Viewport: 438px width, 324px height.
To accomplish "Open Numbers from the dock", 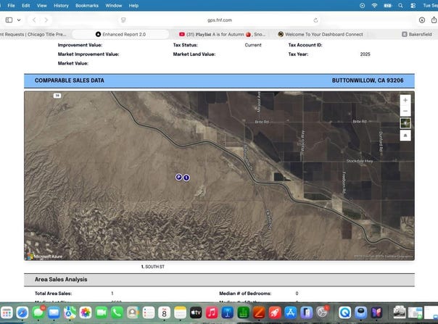I will [244, 312].
